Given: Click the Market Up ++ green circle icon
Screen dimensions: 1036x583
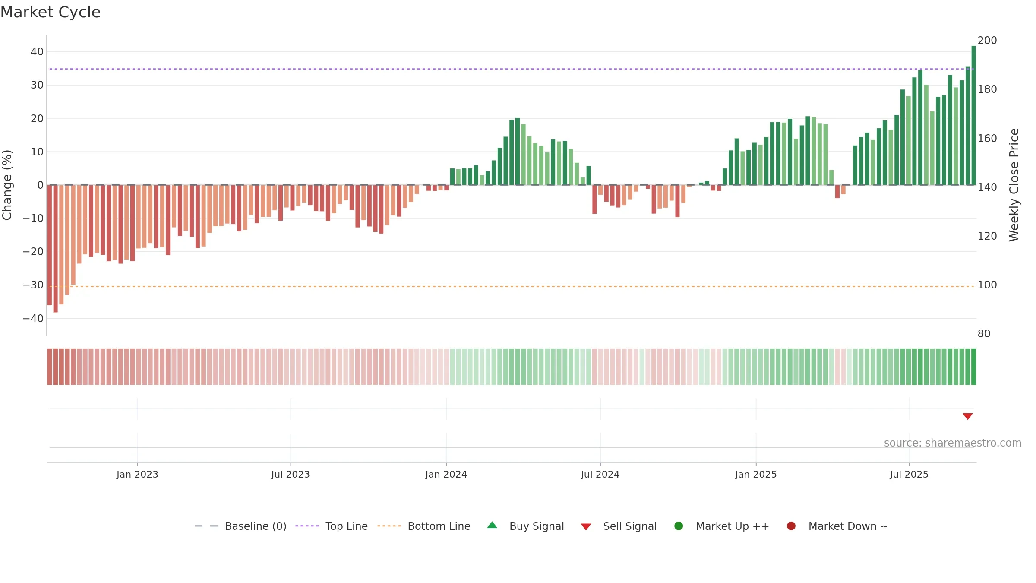Looking at the screenshot, I should (679, 526).
